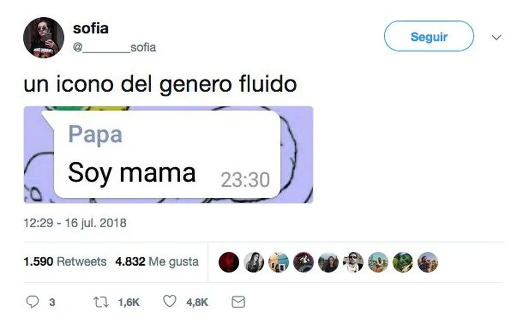
Task: View the 4.832 Me gusta list
Action: pos(157,262)
